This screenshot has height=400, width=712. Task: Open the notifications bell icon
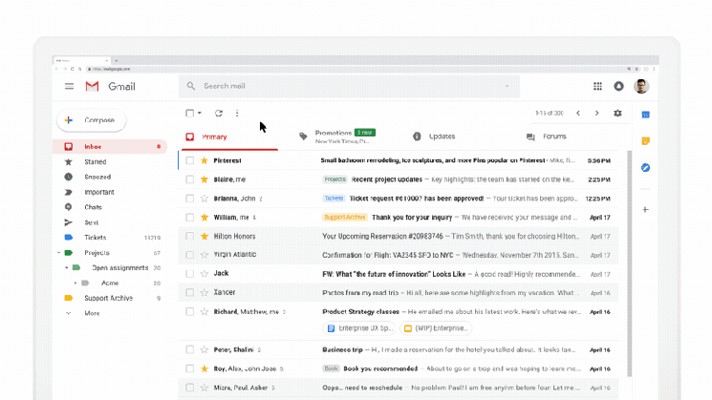click(x=618, y=86)
